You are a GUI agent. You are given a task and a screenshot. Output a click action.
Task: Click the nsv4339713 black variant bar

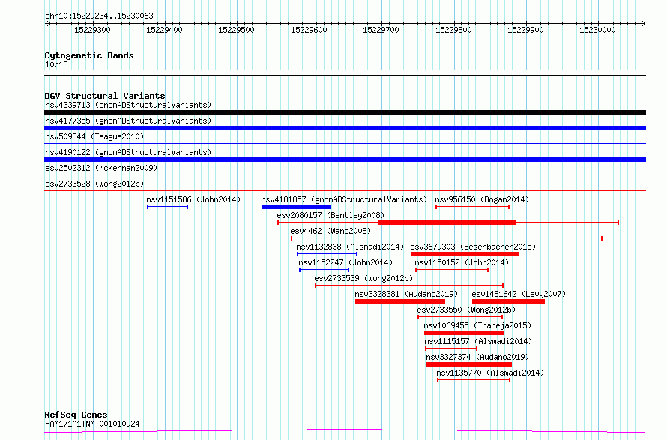(345, 112)
